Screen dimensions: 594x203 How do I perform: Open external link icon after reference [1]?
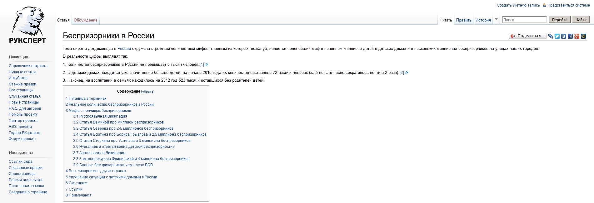point(207,65)
